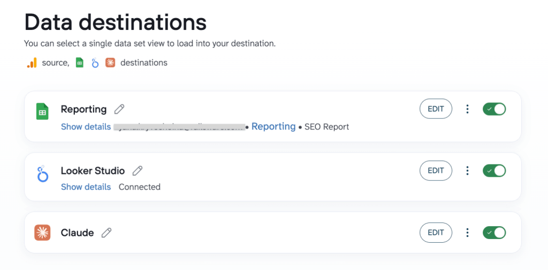
Task: Disable the Reporting destination toggle
Action: (x=494, y=109)
